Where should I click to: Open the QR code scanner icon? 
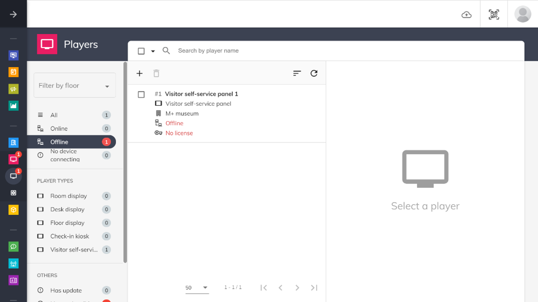click(494, 15)
